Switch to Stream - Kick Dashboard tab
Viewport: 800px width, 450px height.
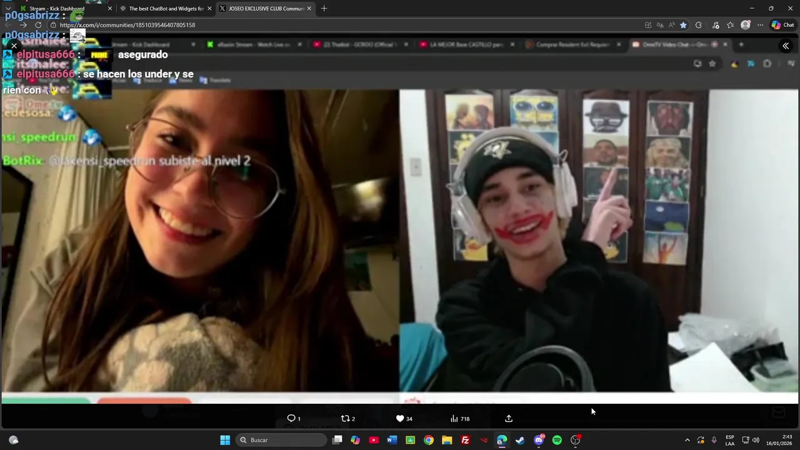(x=66, y=9)
